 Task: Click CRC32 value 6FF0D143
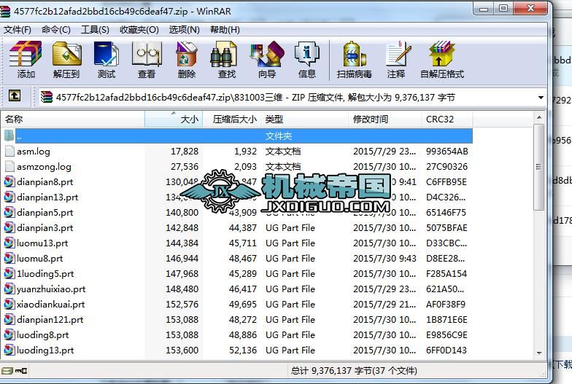click(x=447, y=350)
